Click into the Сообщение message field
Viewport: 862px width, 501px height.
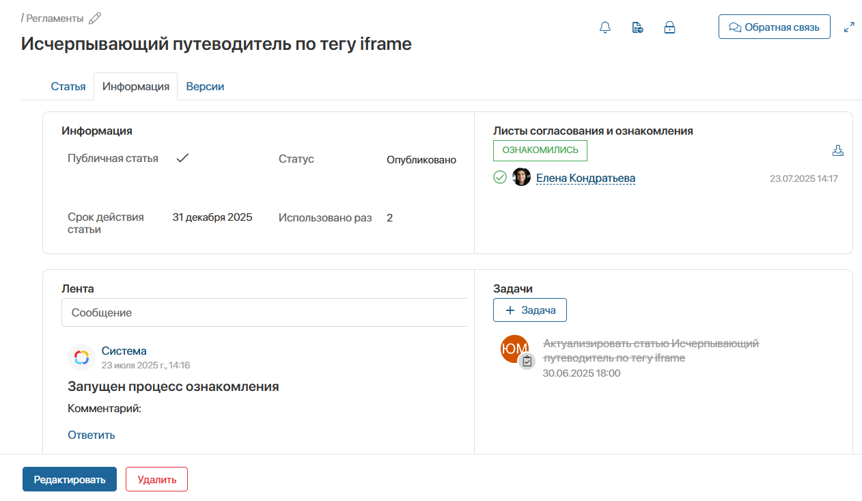click(x=265, y=312)
